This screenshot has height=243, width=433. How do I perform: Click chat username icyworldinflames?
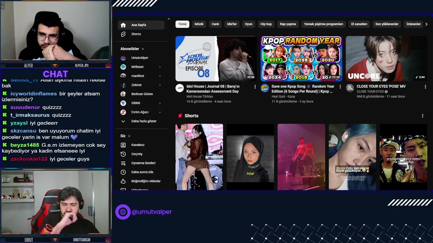[x=33, y=94]
